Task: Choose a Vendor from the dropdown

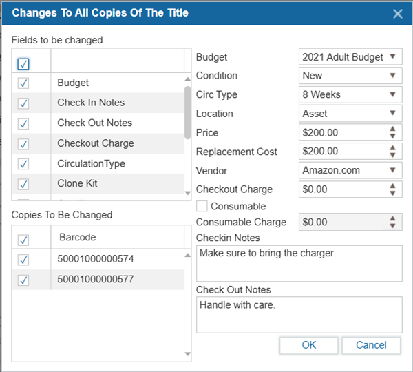Action: pyautogui.click(x=351, y=170)
